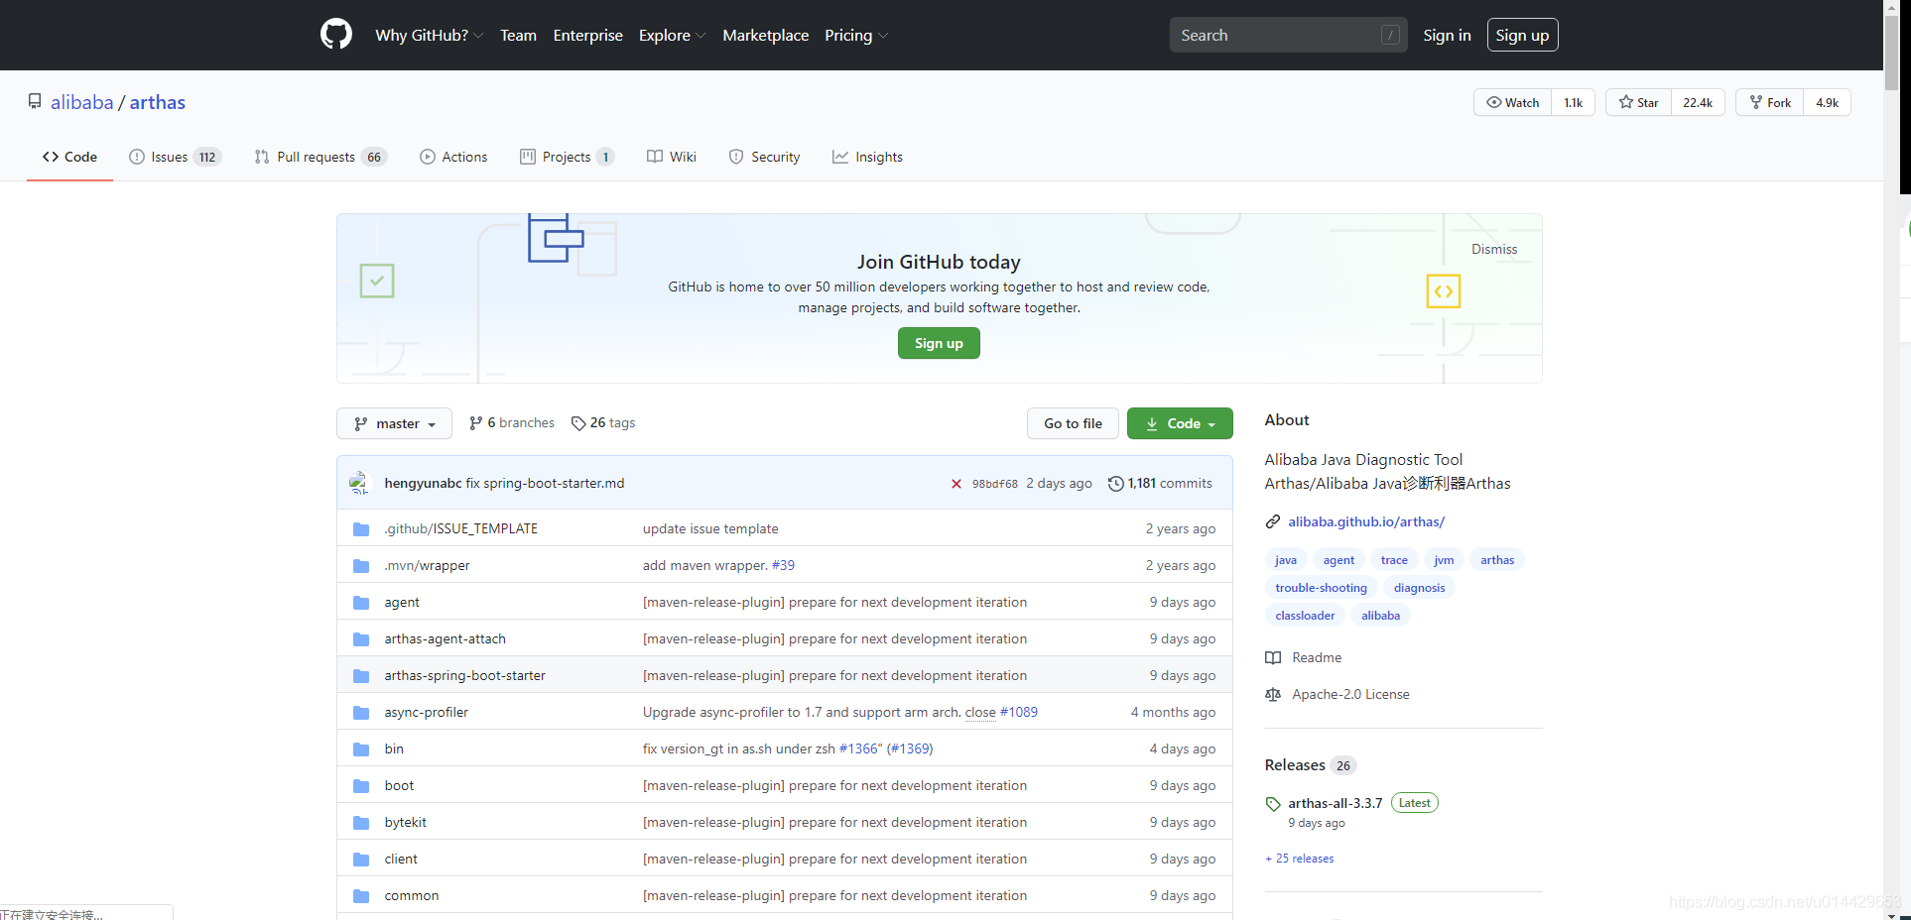Open the Pull requests tab
The width and height of the screenshot is (1911, 920).
[x=320, y=157]
